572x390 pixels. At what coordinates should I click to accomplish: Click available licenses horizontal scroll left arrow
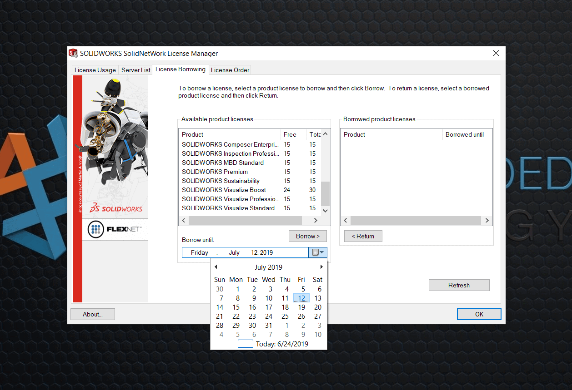(x=184, y=220)
